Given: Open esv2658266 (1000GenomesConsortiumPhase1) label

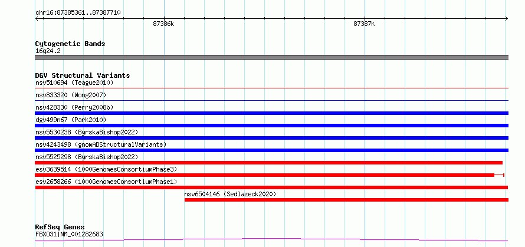Looking at the screenshot, I should tap(106, 182).
